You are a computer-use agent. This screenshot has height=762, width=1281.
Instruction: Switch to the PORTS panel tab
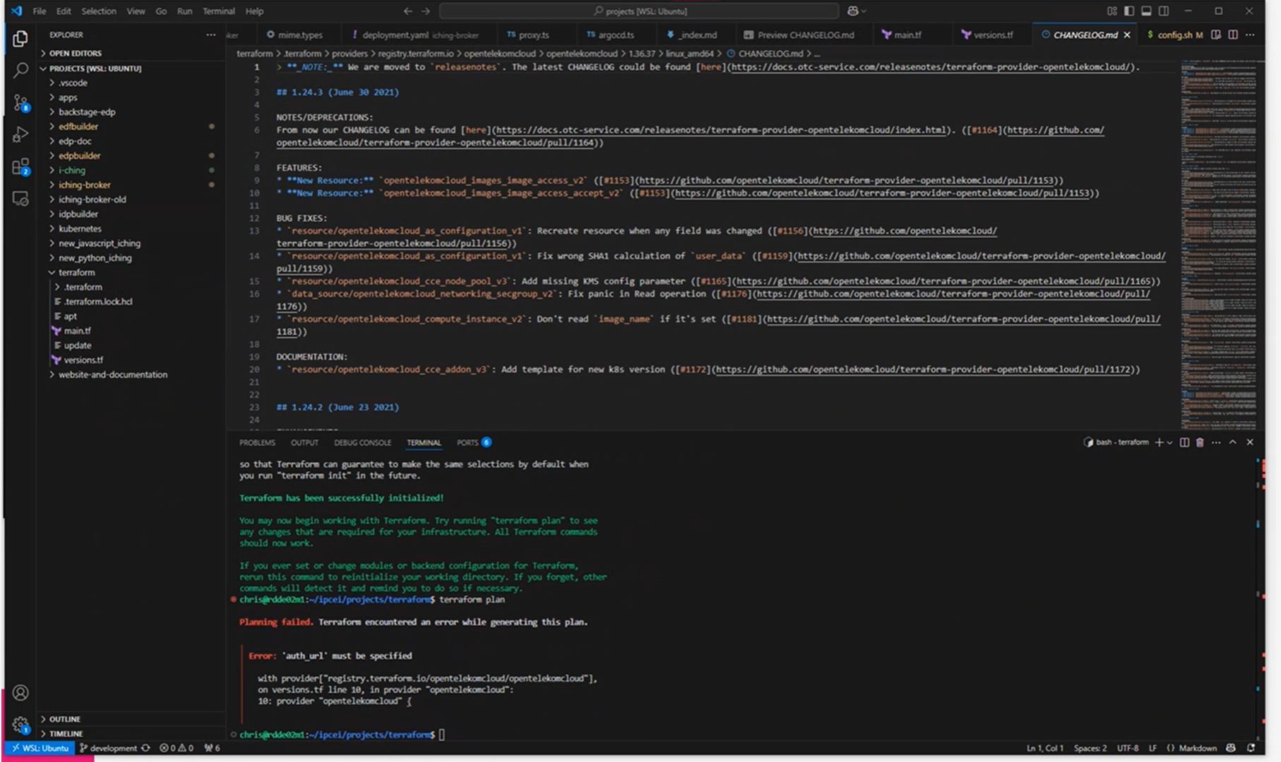click(473, 442)
